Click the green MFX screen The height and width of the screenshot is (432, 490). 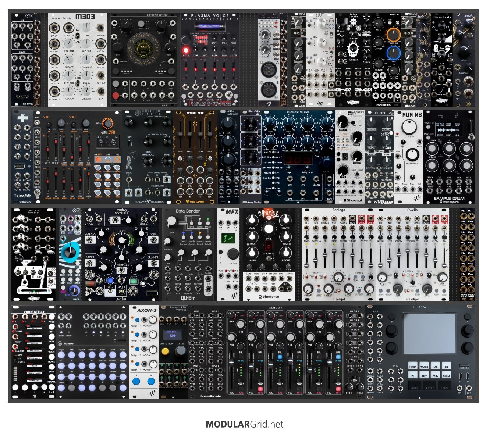click(228, 238)
